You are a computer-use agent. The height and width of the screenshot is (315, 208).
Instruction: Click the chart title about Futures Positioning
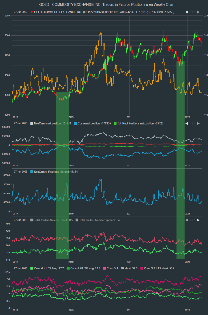click(104, 5)
